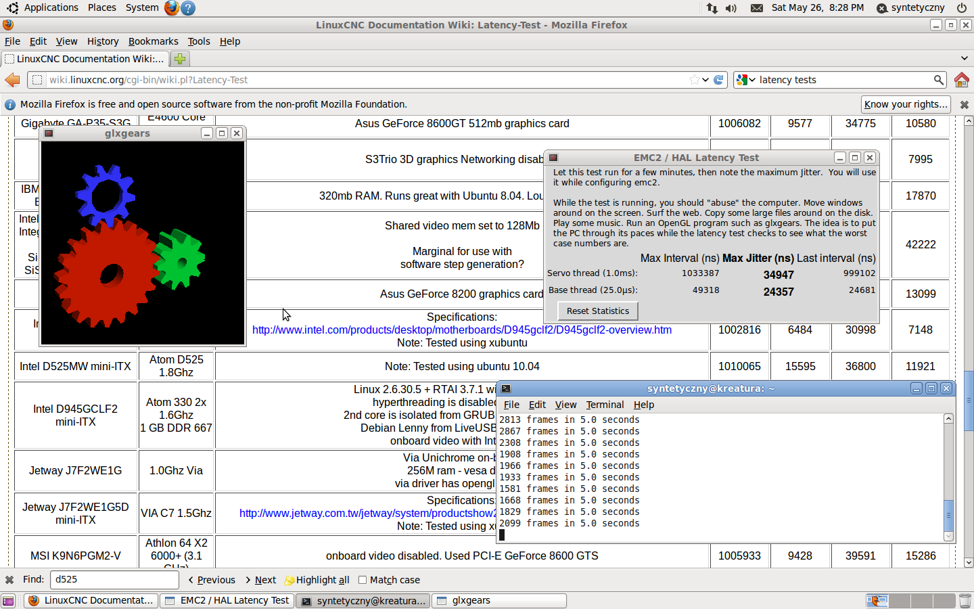Open the Firefox Bookmarks menu

154,41
